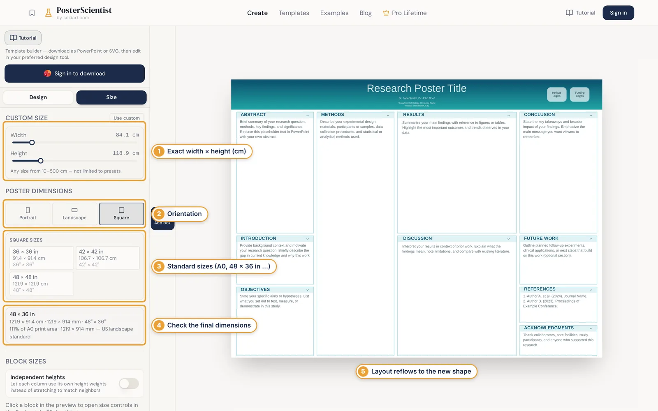
Task: Click the Height slider handle
Action: pos(40,161)
